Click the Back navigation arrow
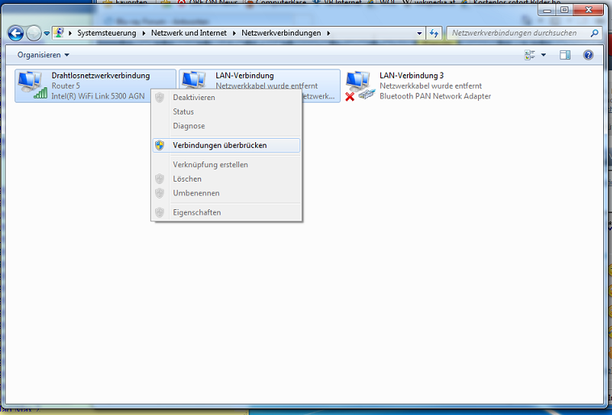 16,33
